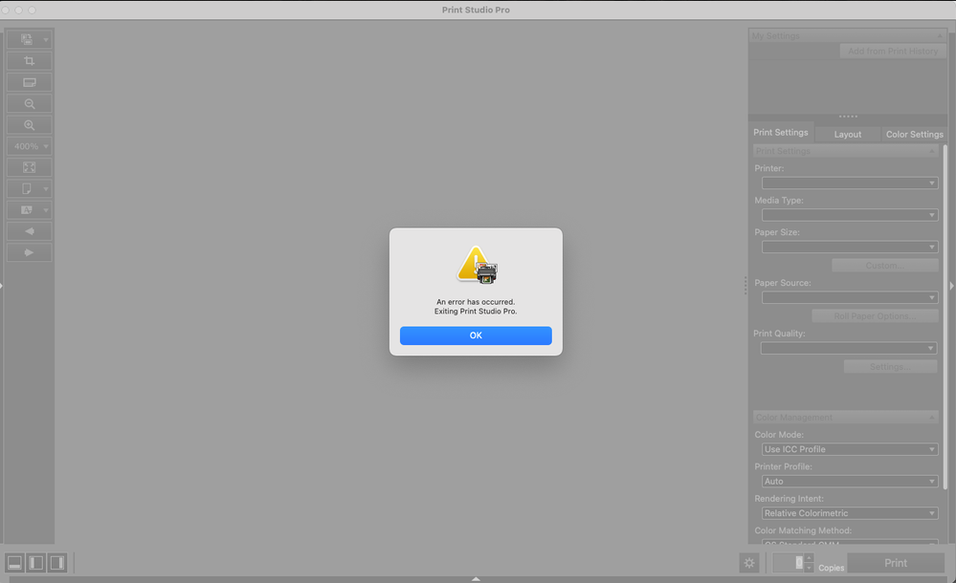Viewport: 956px width, 583px height.
Task: Click OK in the error dialog
Action: [476, 335]
